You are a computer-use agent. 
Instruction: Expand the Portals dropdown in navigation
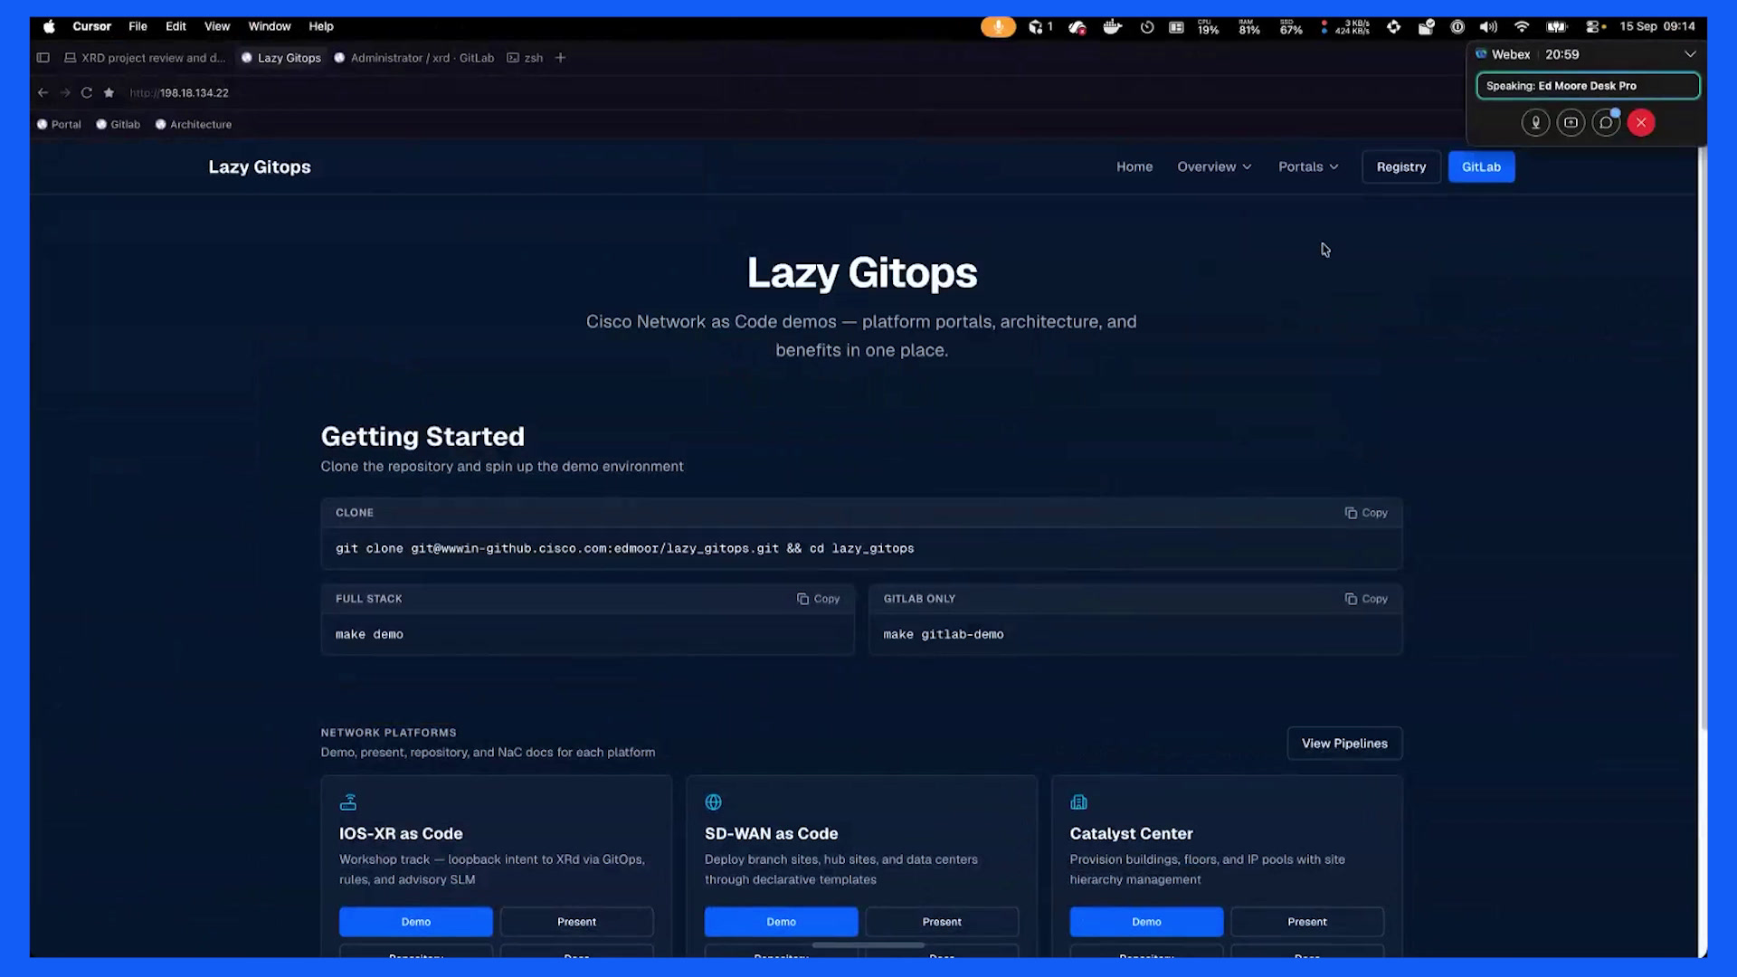pyautogui.click(x=1308, y=167)
